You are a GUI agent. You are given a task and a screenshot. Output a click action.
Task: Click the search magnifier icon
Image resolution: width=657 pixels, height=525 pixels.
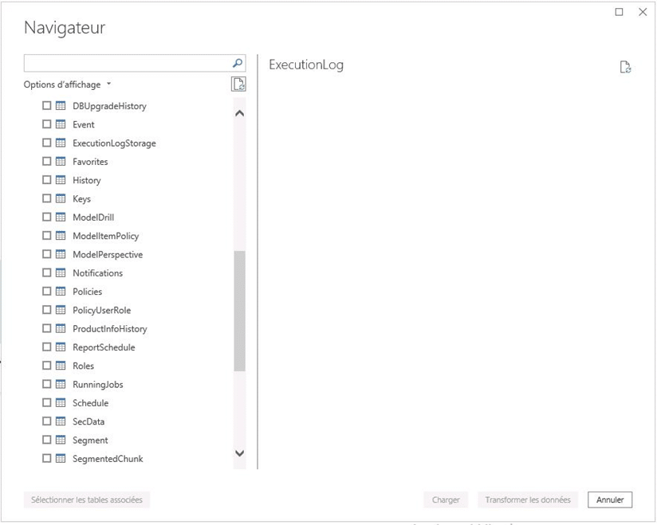point(236,62)
